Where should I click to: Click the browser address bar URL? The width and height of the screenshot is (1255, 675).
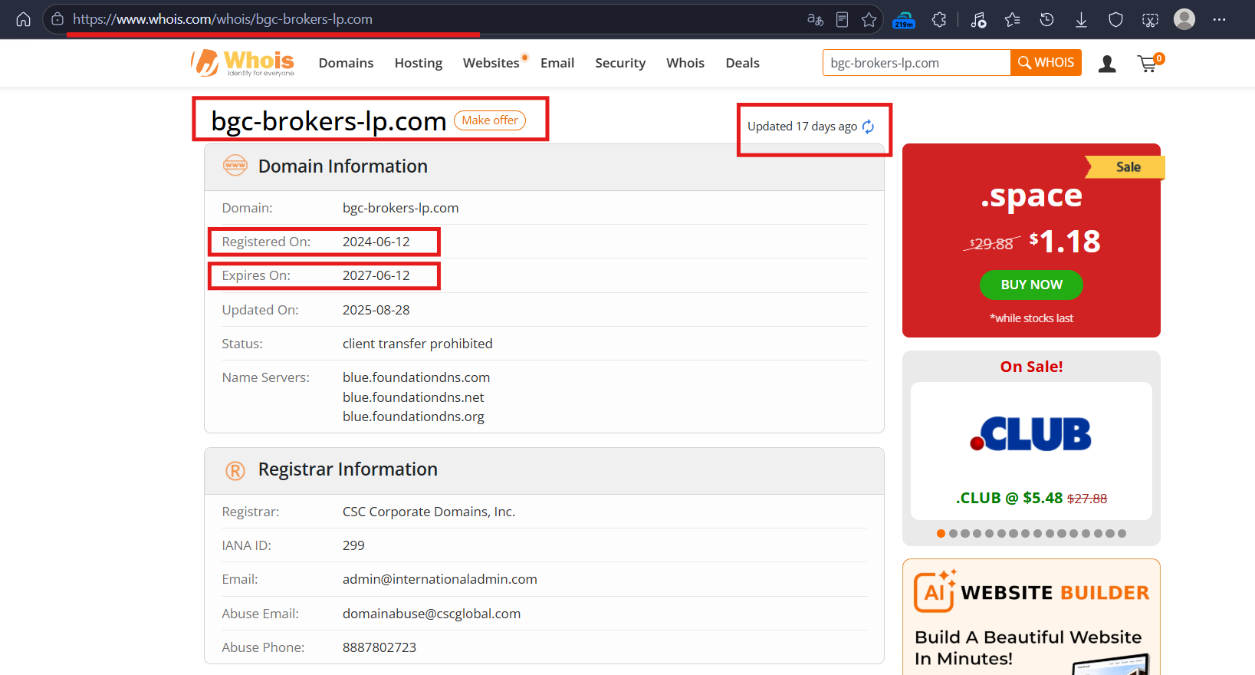(x=222, y=19)
